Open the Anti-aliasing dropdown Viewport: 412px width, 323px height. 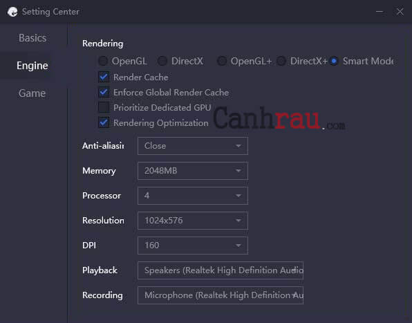click(193, 146)
